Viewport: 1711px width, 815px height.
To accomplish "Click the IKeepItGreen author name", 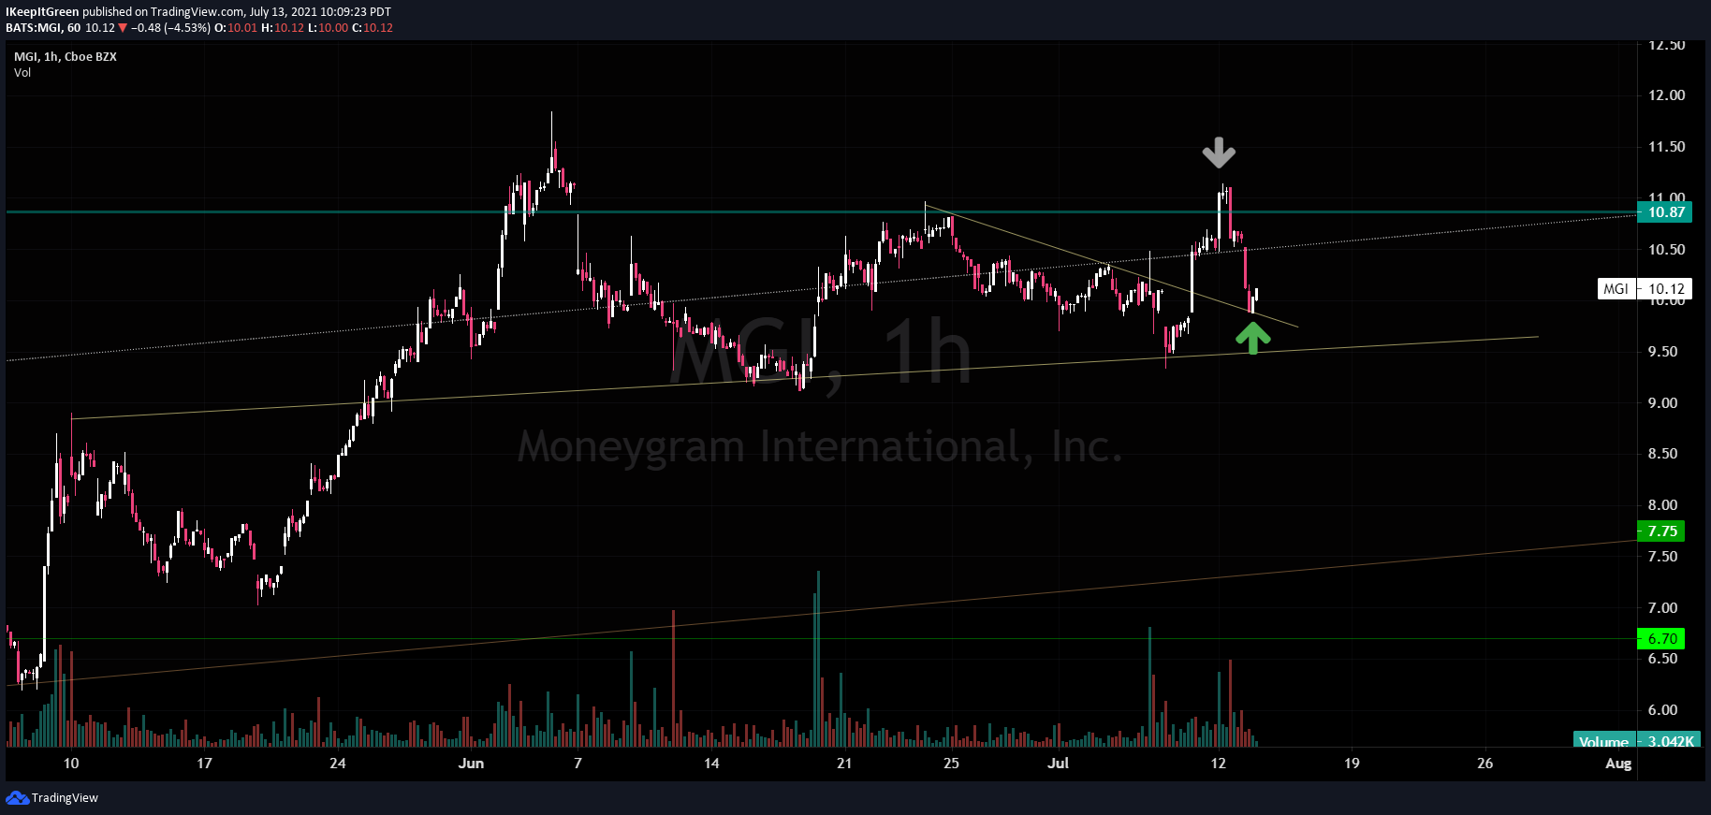I will (42, 12).
